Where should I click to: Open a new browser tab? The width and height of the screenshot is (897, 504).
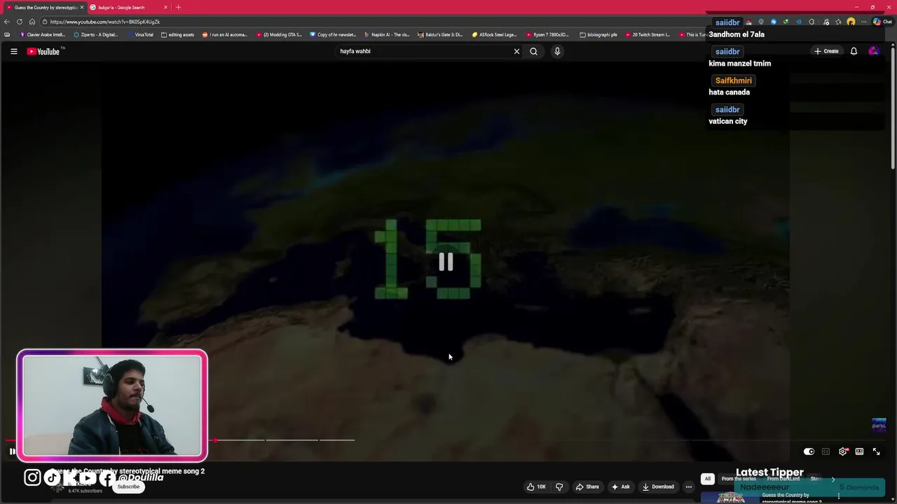click(178, 7)
